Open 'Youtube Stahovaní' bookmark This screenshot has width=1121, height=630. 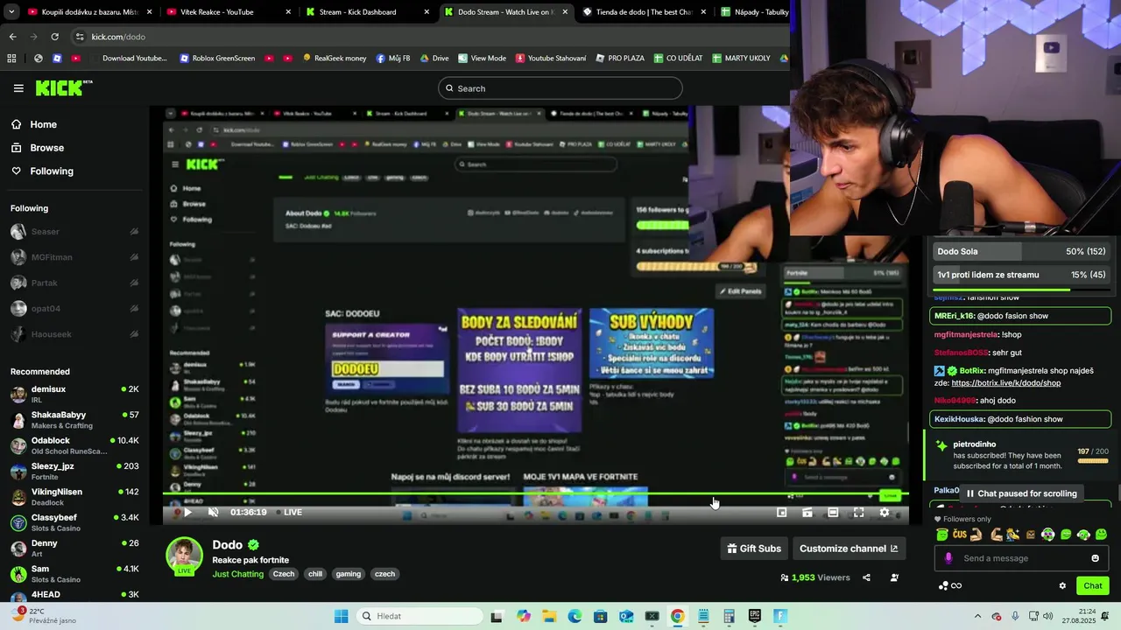550,59
